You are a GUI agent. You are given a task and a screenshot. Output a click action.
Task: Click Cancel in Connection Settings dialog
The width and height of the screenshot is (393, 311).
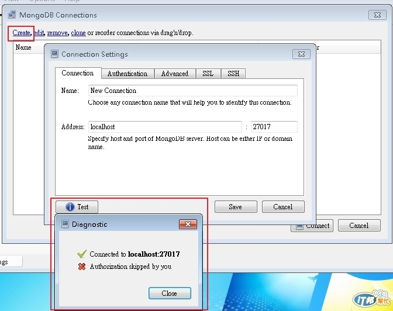[283, 207]
